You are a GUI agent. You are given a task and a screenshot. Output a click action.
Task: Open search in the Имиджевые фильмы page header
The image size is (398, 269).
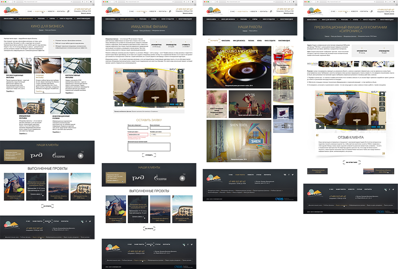(x=170, y=11)
